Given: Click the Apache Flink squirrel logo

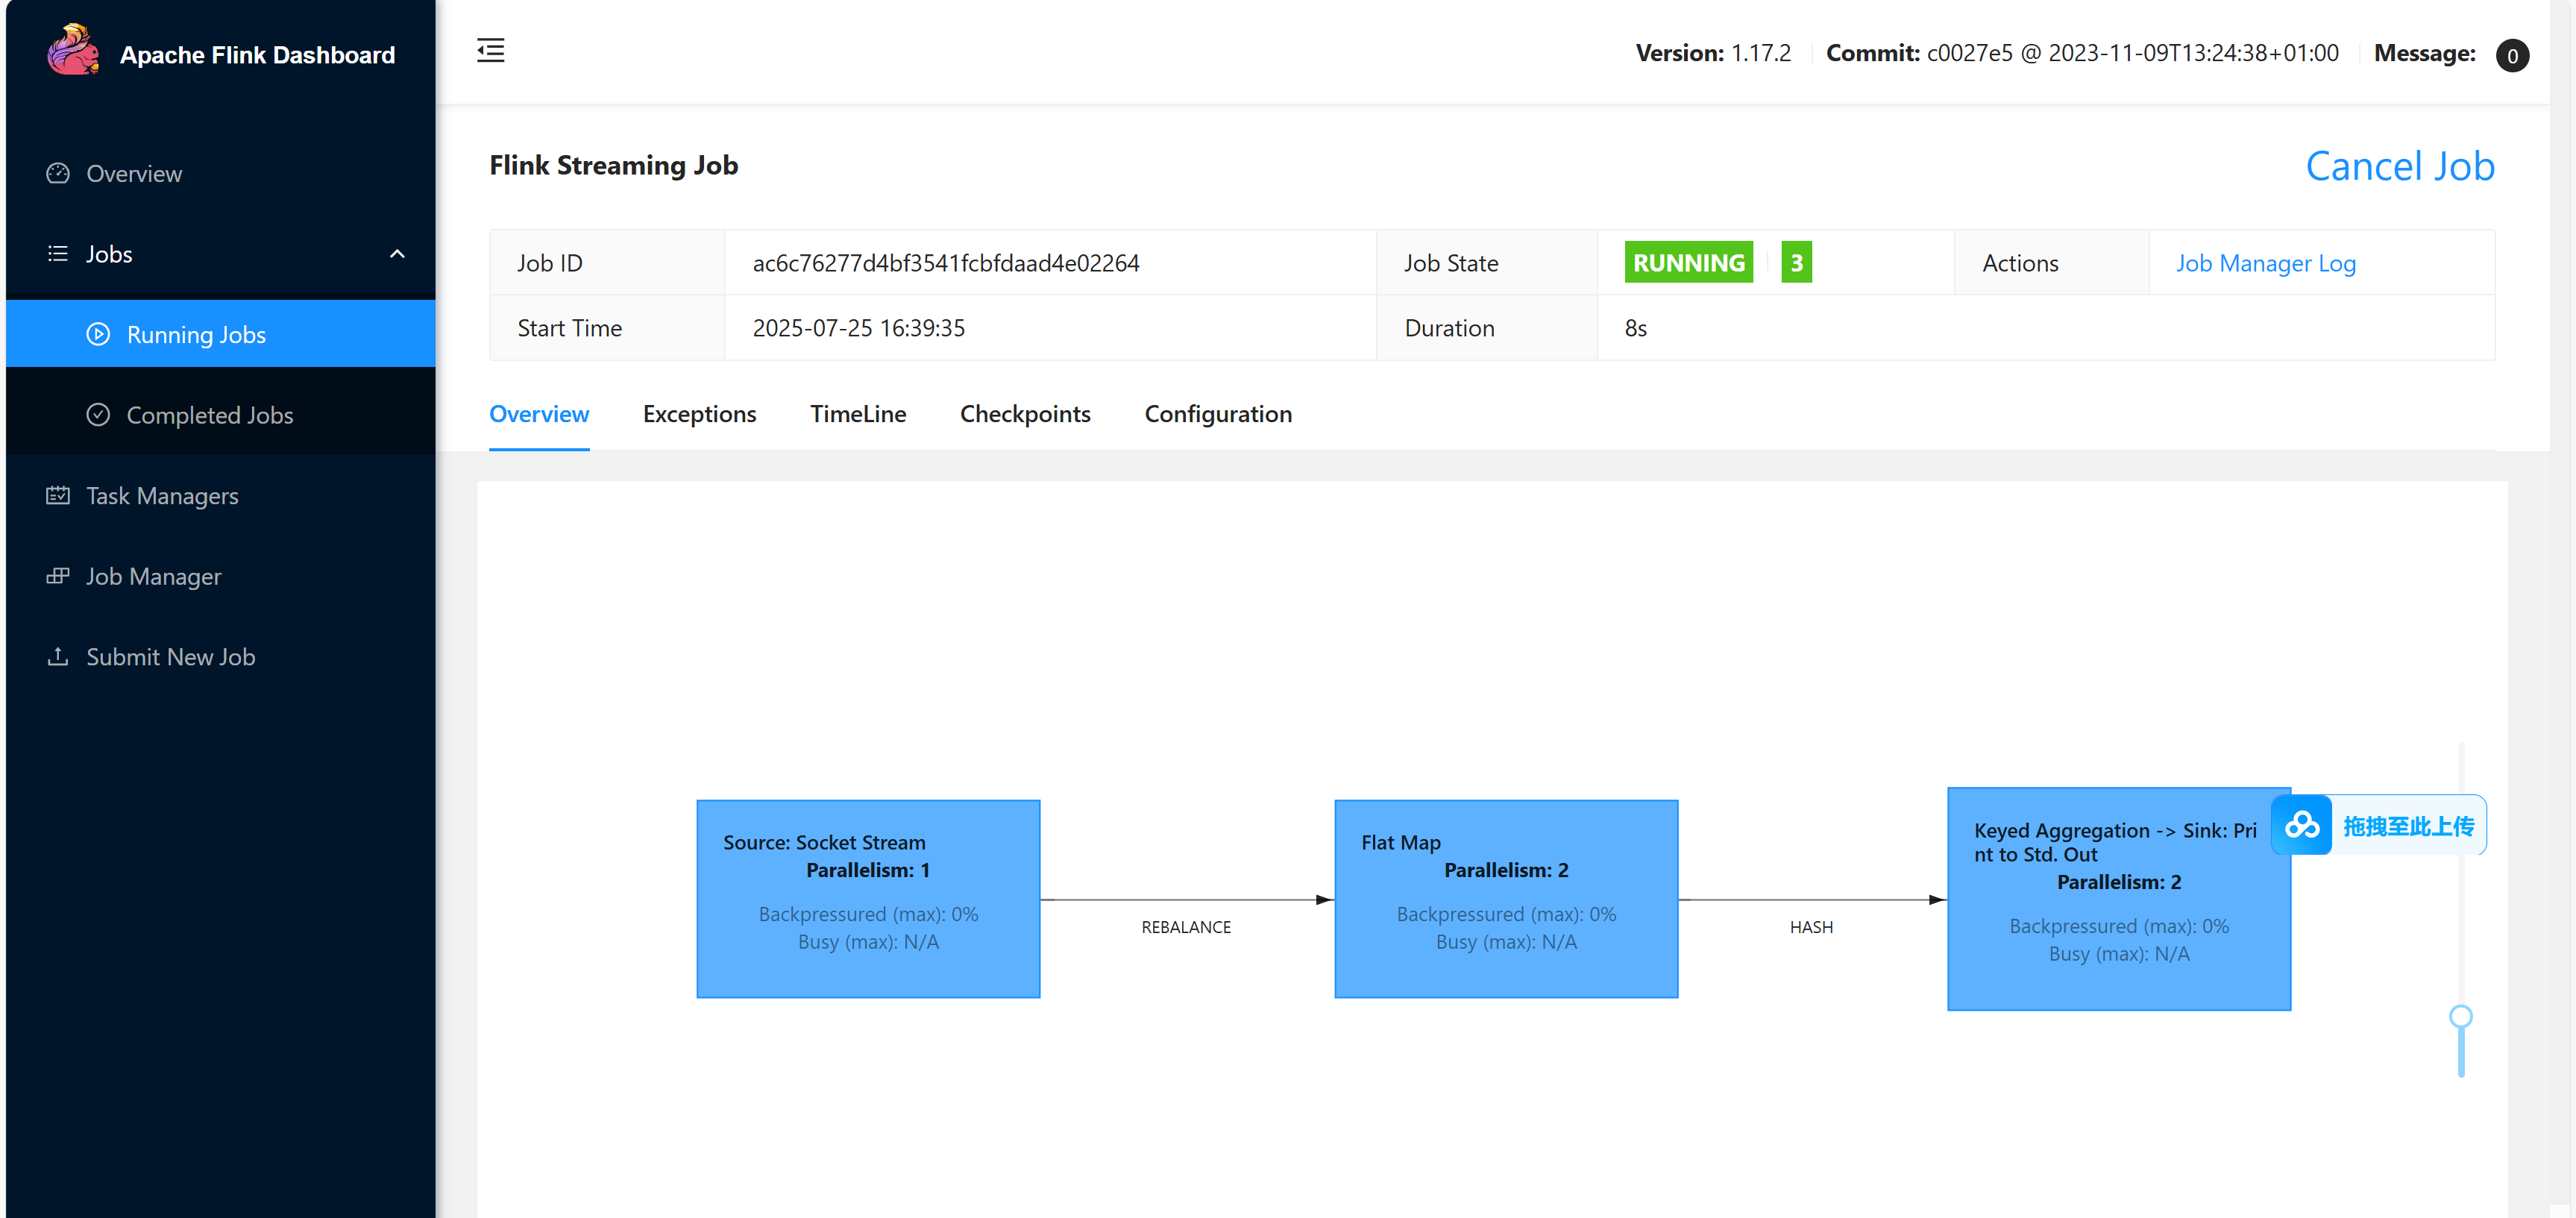Looking at the screenshot, I should click(x=73, y=51).
